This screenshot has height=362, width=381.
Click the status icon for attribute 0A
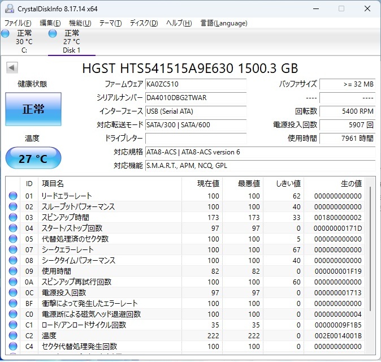pos(13,282)
